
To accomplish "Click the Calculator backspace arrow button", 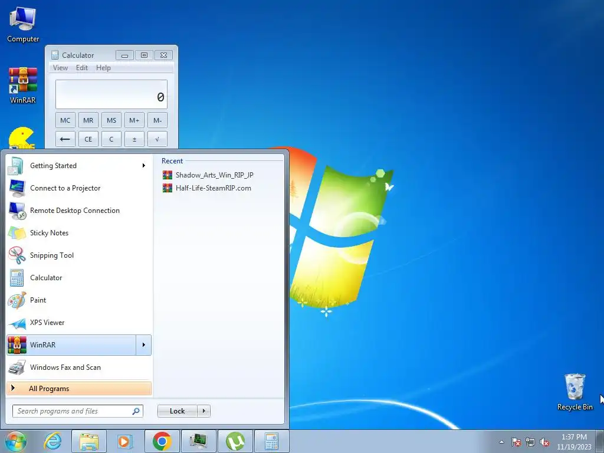I will [x=65, y=139].
